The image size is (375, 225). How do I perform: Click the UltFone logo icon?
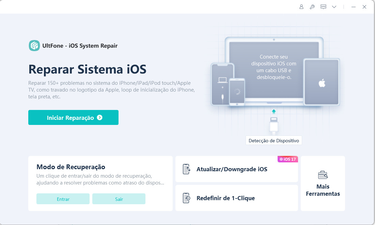tap(34, 45)
